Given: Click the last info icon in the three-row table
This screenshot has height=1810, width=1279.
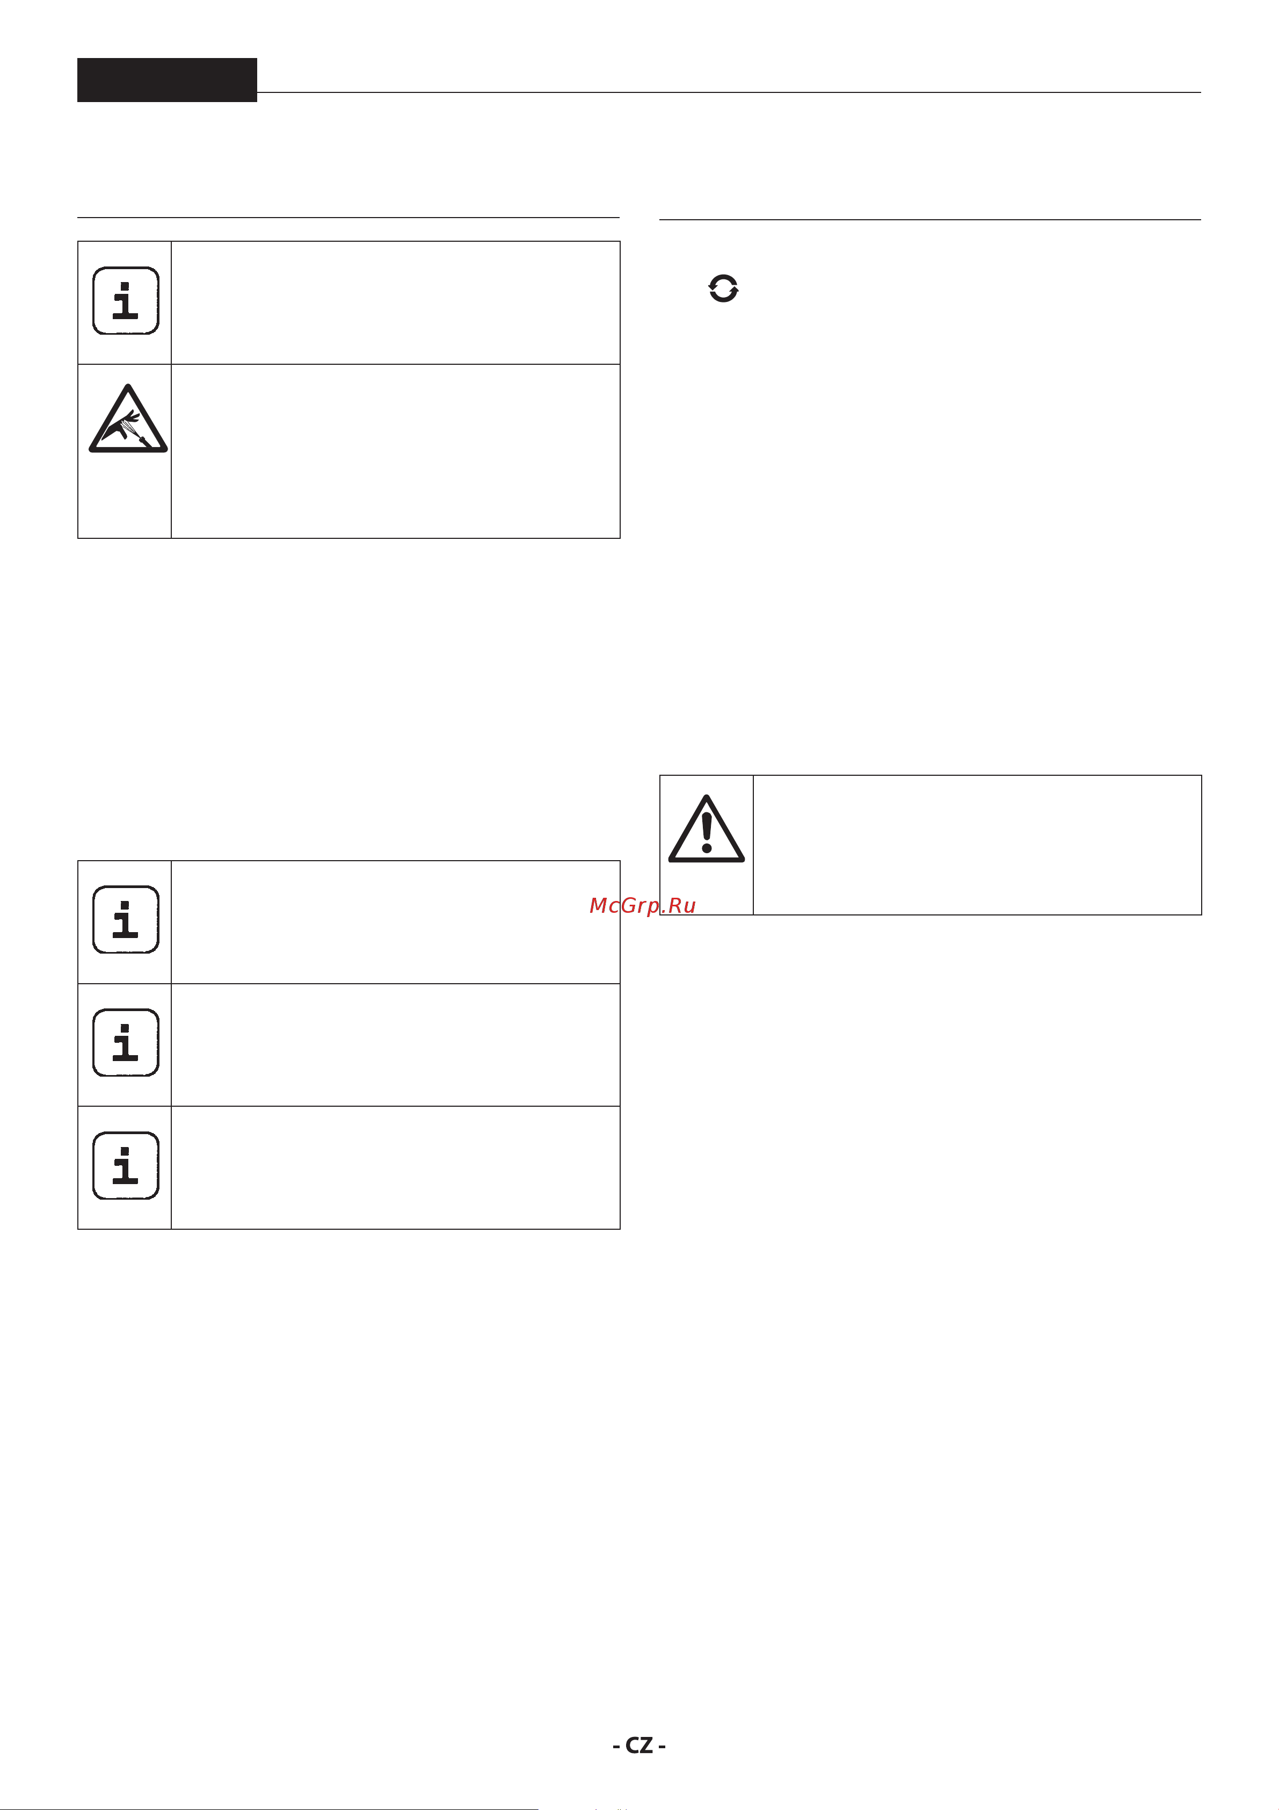Looking at the screenshot, I should tap(125, 1165).
